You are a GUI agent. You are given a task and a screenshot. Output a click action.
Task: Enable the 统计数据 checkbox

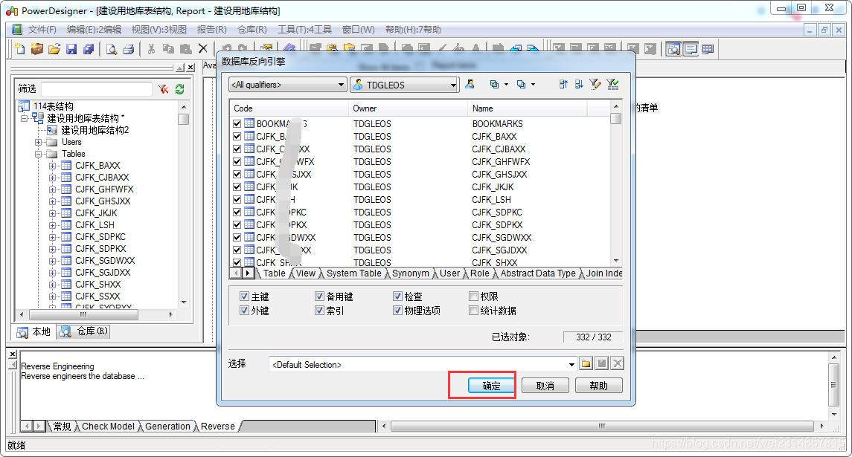473,311
